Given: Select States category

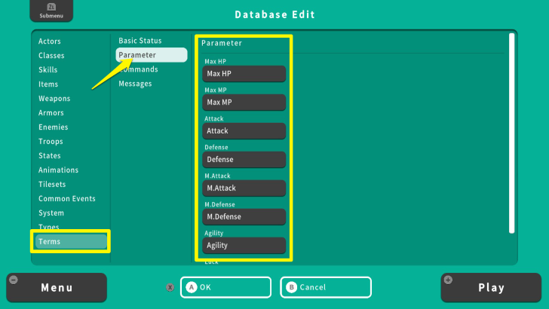Looking at the screenshot, I should click(x=49, y=156).
